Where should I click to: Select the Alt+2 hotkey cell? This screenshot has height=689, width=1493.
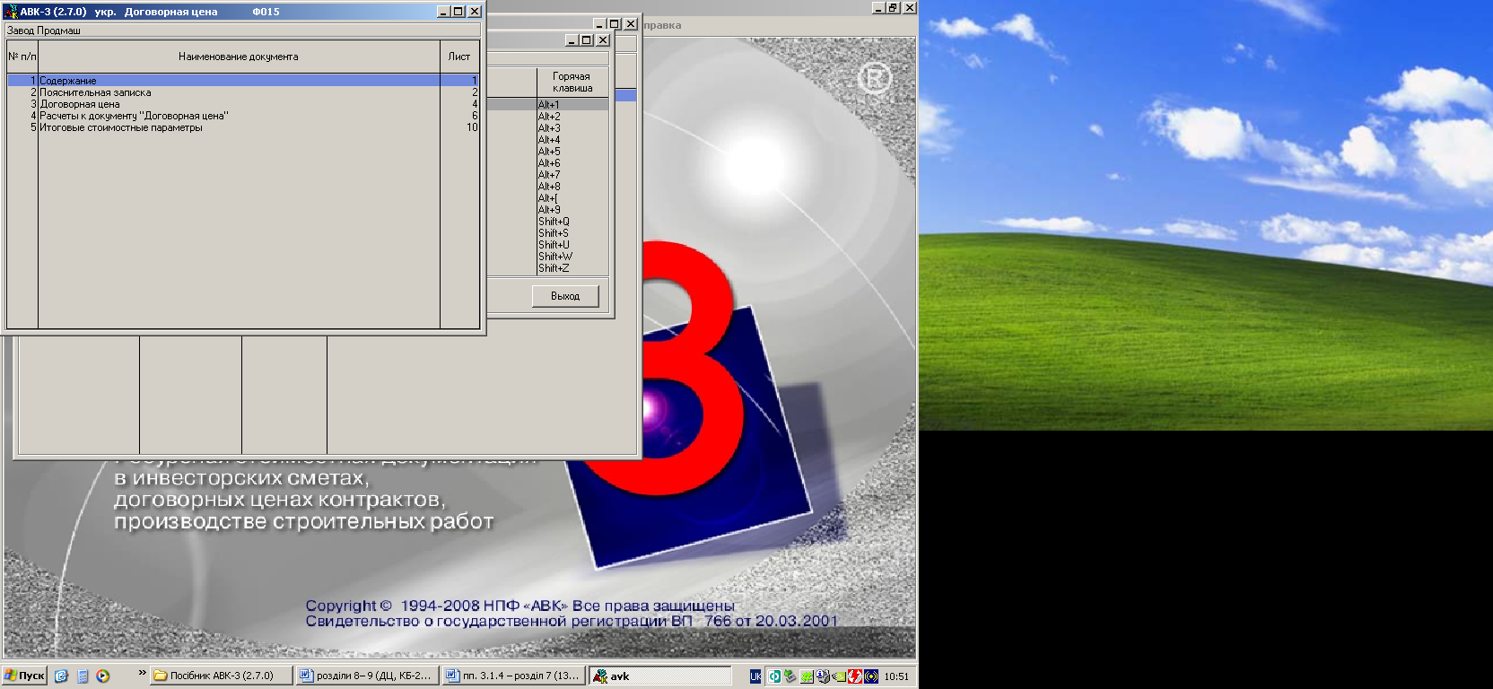tap(572, 117)
